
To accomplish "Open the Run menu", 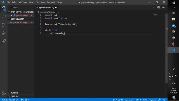I will coord(43,2).
